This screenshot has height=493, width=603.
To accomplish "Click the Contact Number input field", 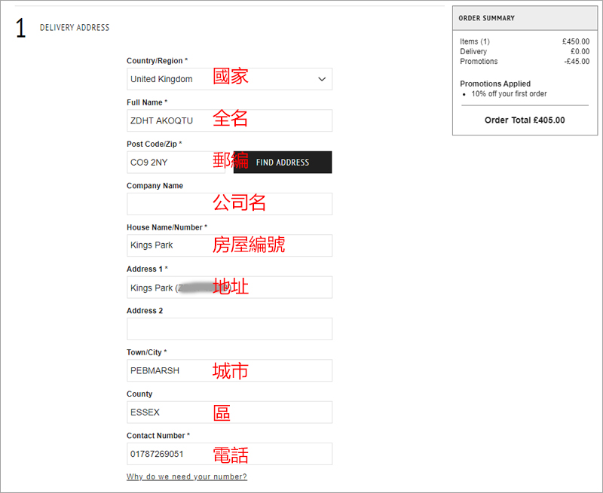I will click(229, 454).
